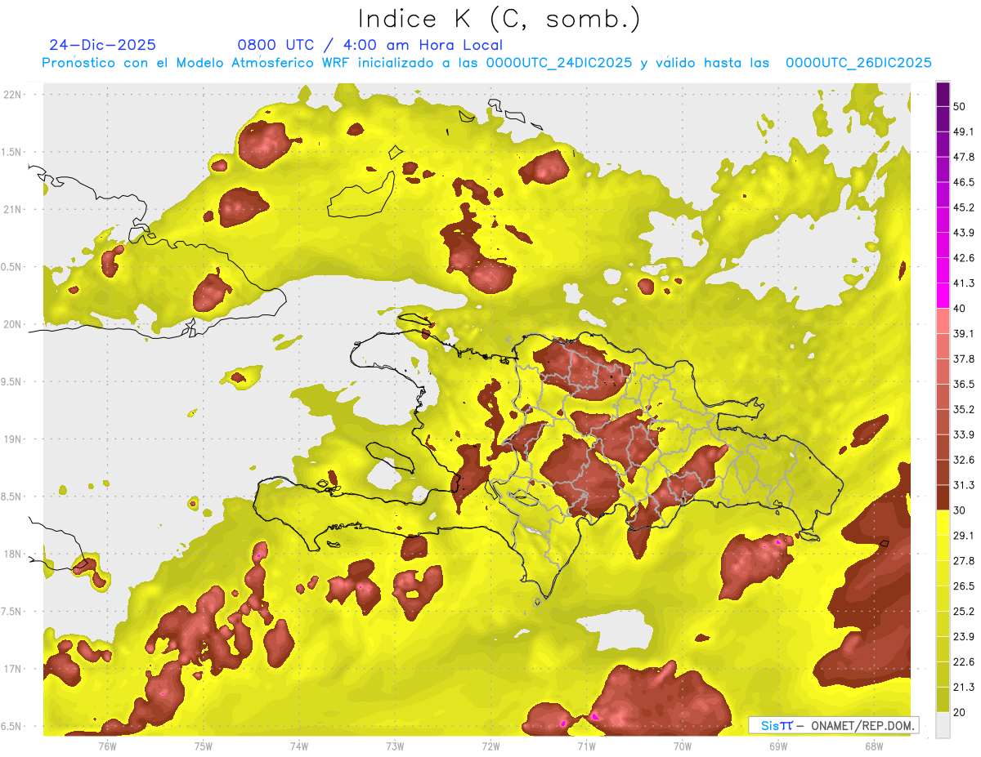The image size is (981, 757).
Task: Click the colorbar label '27.8'
Action: 964,561
